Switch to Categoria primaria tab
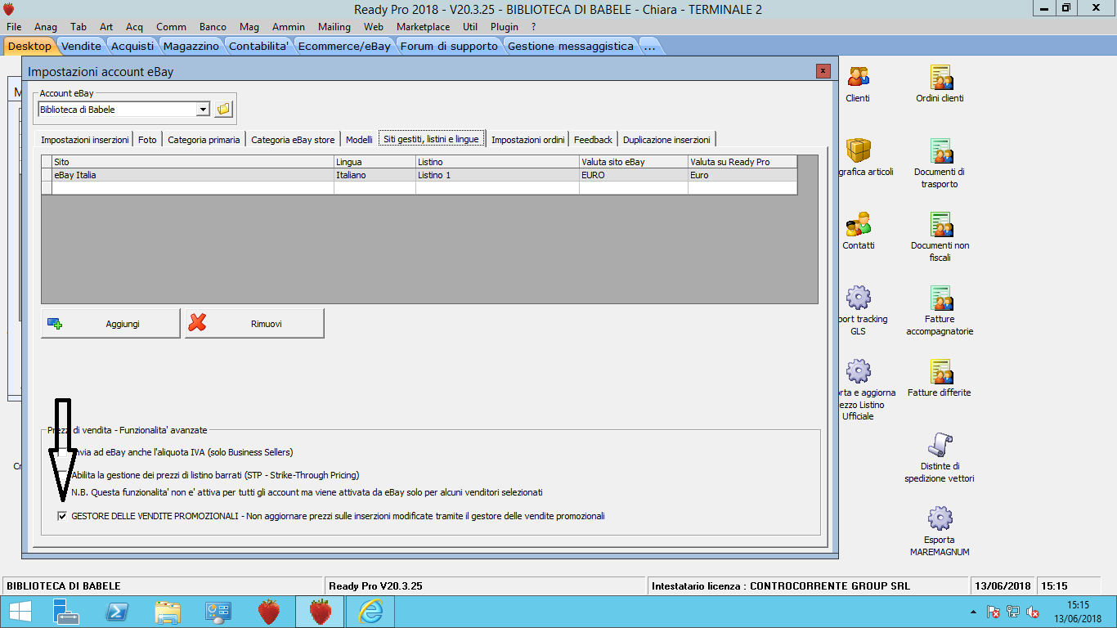 point(204,140)
